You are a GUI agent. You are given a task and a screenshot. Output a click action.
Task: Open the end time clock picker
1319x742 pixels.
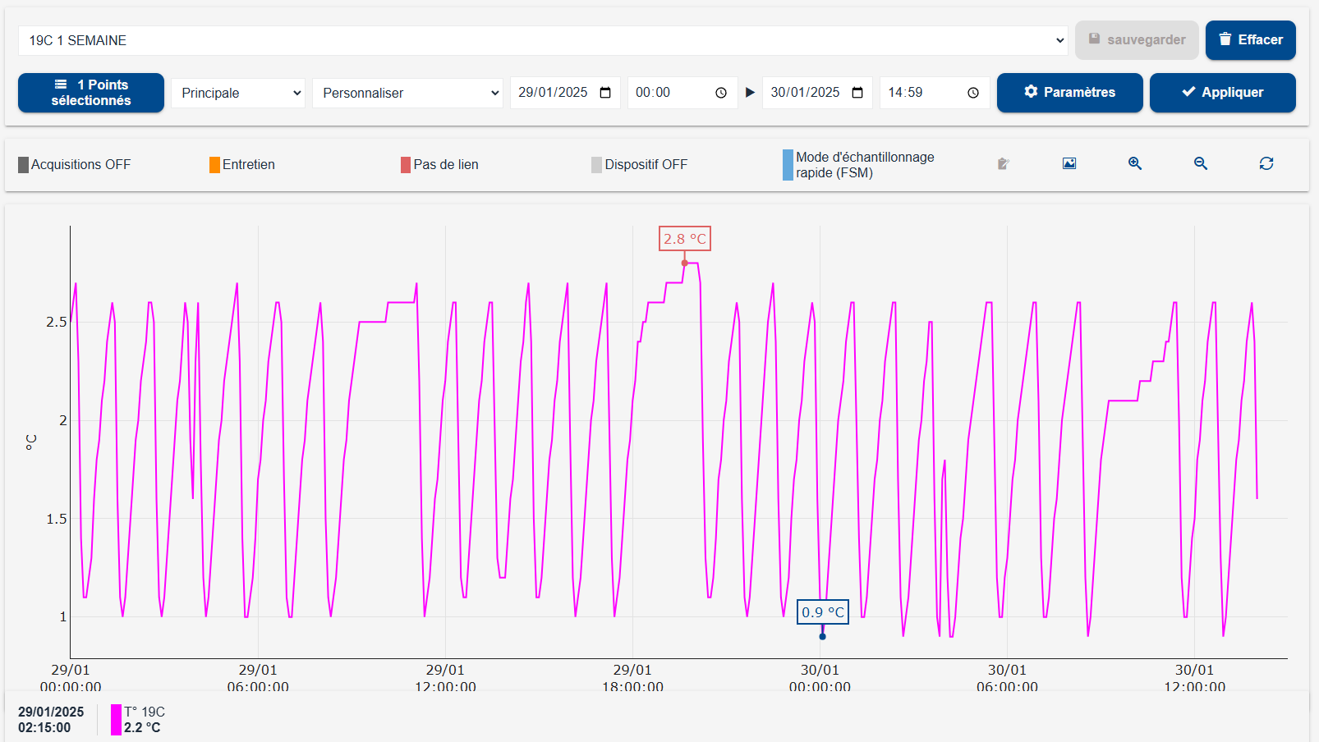pos(973,93)
